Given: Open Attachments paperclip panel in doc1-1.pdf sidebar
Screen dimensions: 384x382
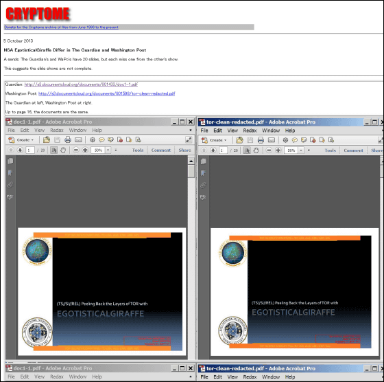Looking at the screenshot, I should point(10,185).
